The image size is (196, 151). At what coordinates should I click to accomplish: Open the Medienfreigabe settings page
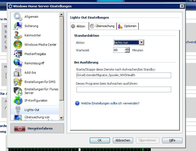click(x=35, y=54)
